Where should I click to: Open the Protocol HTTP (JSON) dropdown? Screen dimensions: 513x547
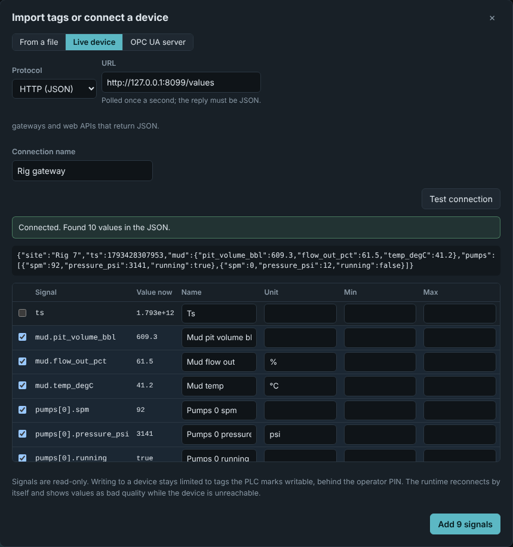tap(54, 89)
